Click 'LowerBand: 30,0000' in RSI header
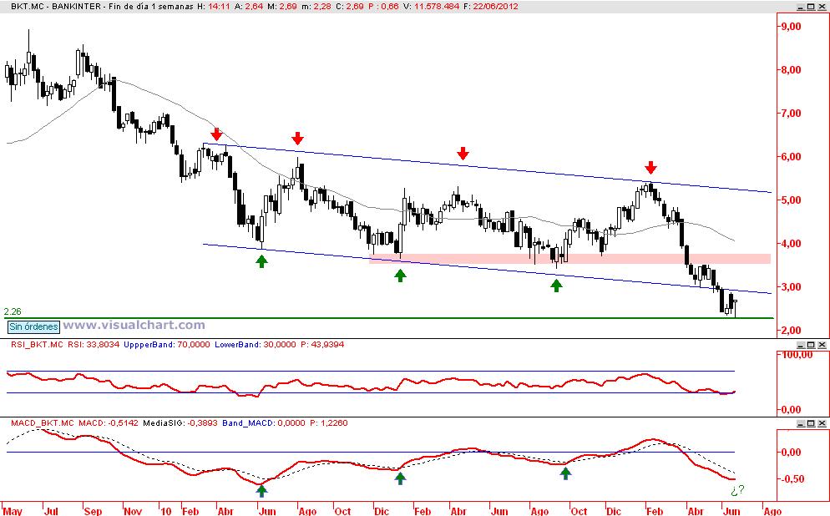 [x=256, y=345]
